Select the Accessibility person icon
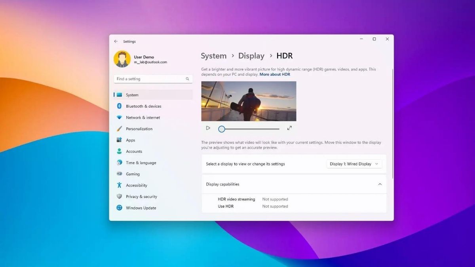 [120, 185]
